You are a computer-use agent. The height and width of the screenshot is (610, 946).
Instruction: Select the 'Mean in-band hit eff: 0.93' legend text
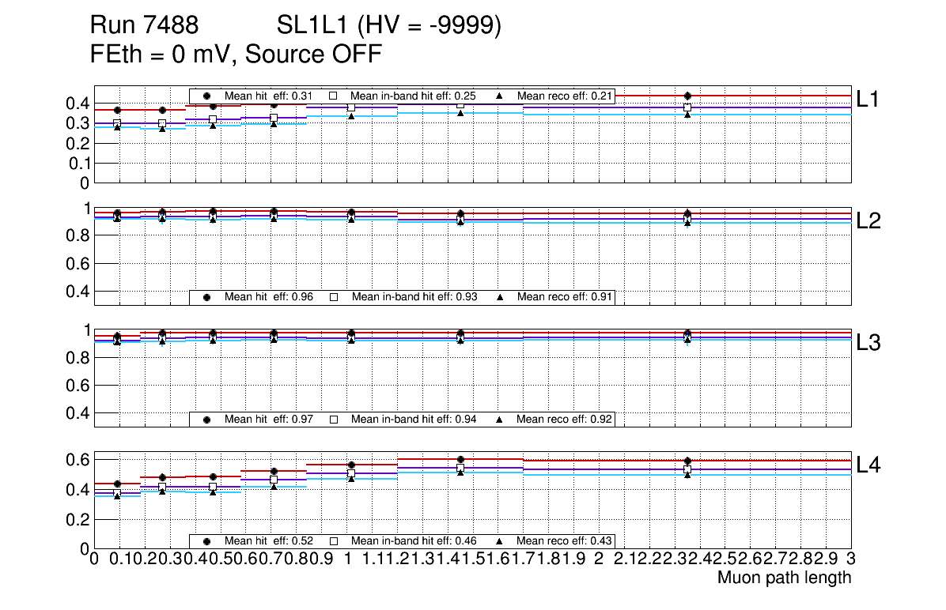[x=414, y=297]
